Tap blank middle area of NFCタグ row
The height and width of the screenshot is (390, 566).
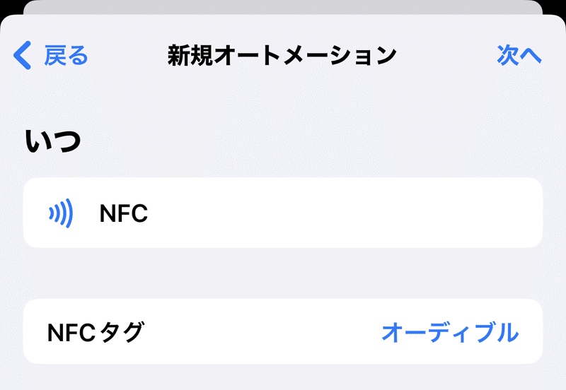262,332
